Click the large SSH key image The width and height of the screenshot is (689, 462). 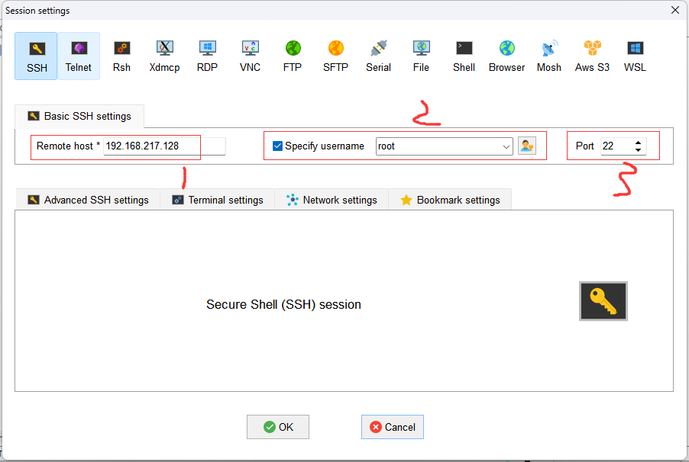[x=603, y=301]
